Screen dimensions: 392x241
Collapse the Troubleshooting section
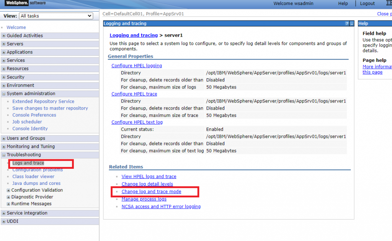pos(4,155)
